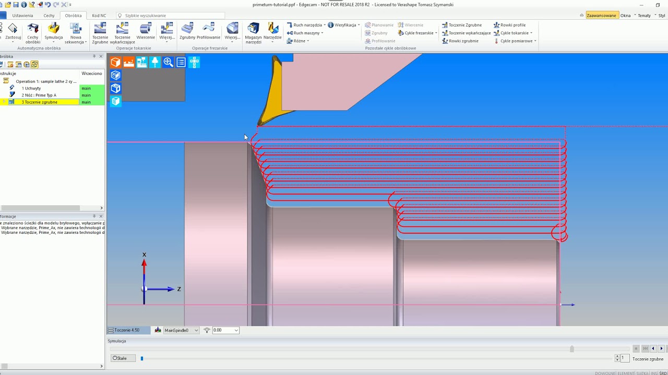668x375 pixels.
Task: Open the Okna menu
Action: (625, 16)
